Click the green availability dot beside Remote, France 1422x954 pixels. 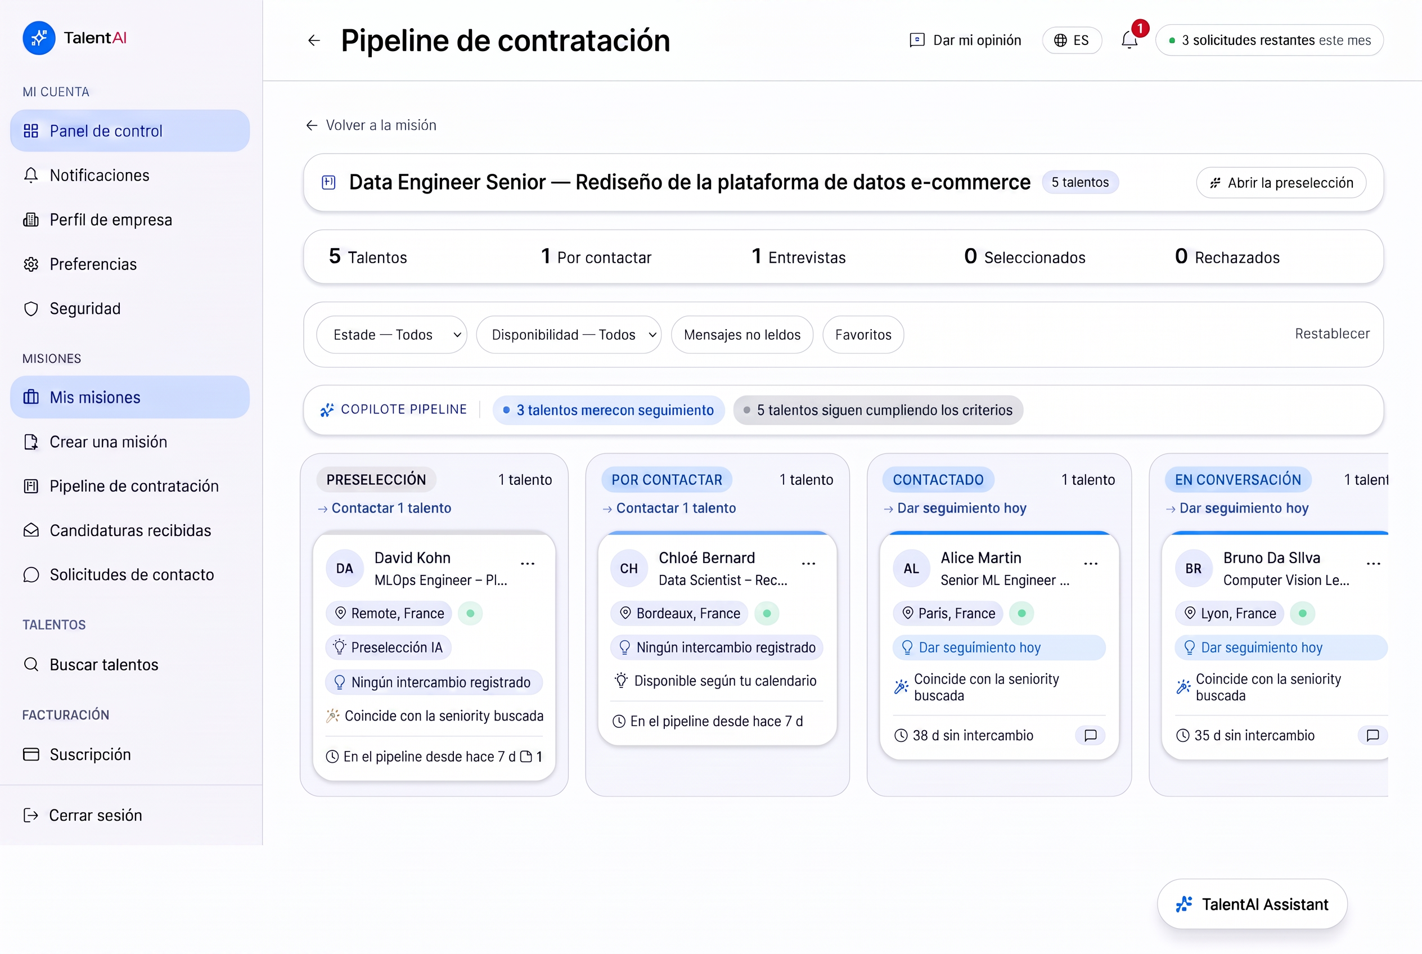(x=470, y=613)
